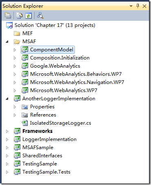Click the Show All Files toolbar icon
The height and width of the screenshot is (185, 151).
click(x=19, y=15)
